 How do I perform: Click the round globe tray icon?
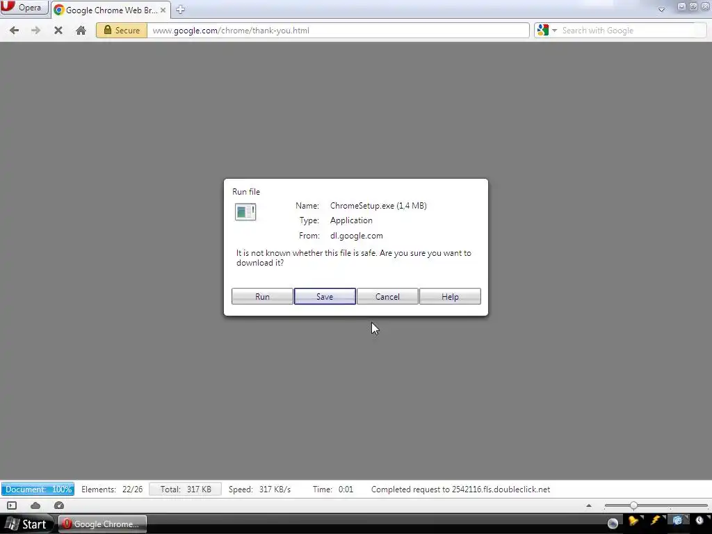coord(613,524)
